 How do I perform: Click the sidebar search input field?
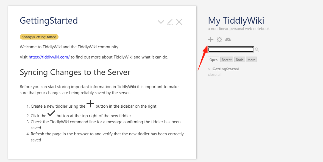231,49
